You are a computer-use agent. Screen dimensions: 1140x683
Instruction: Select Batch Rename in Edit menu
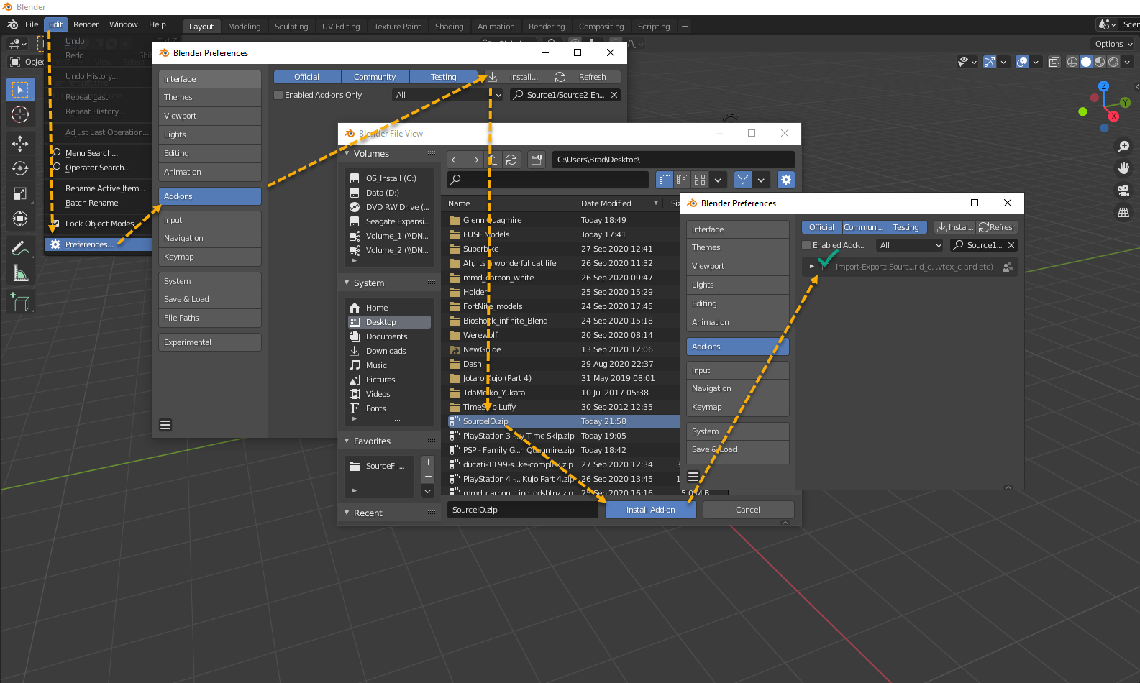pos(92,203)
